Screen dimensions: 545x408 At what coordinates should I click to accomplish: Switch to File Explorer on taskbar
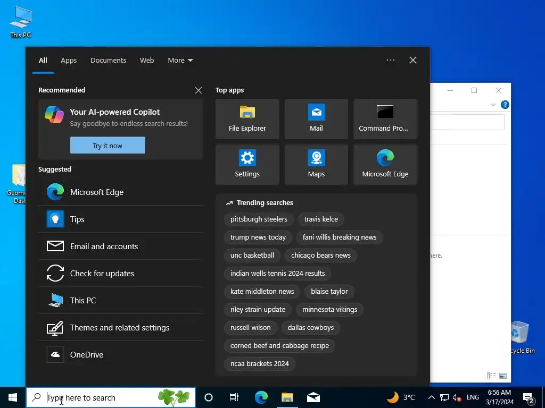click(287, 397)
